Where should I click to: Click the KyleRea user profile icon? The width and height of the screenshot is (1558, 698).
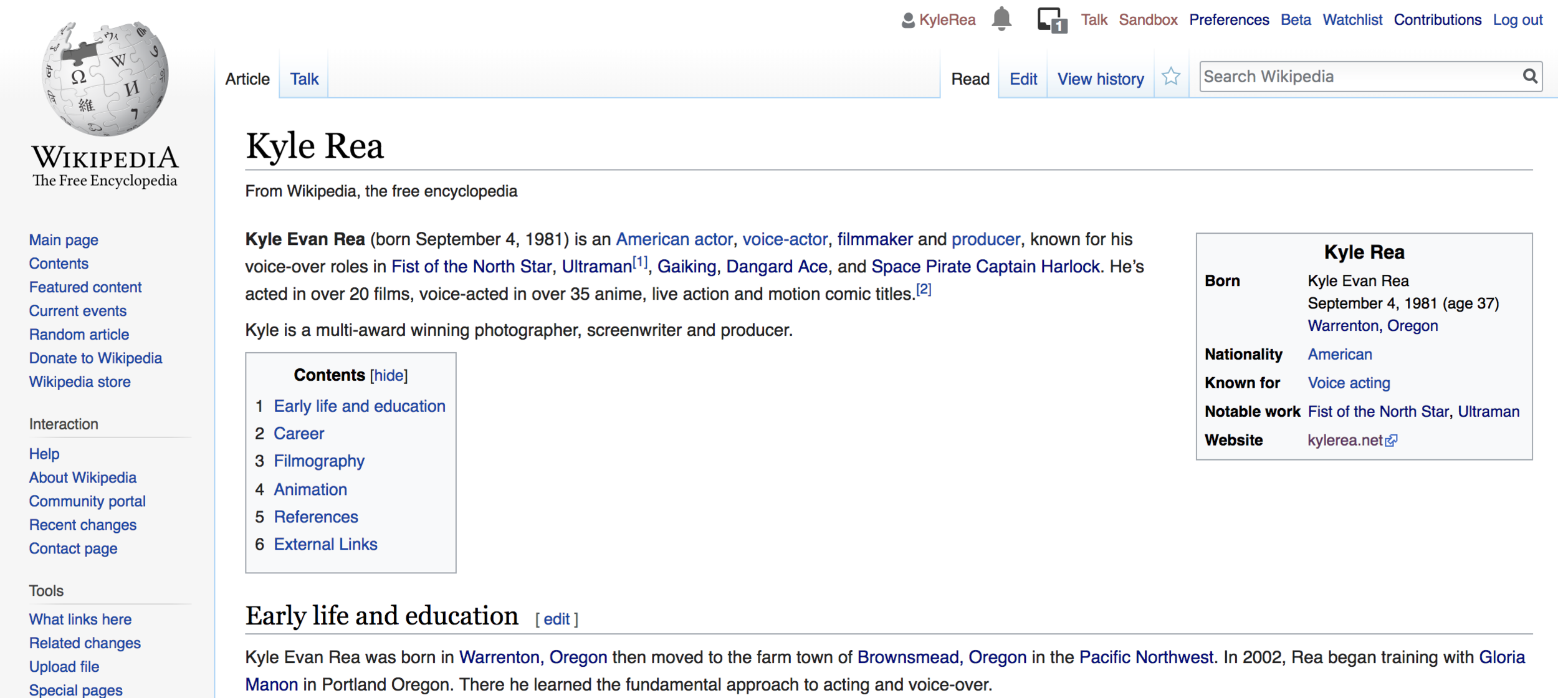click(908, 21)
